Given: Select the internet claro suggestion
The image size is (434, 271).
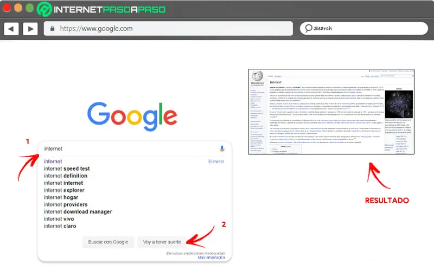Looking at the screenshot, I should tap(60, 226).
